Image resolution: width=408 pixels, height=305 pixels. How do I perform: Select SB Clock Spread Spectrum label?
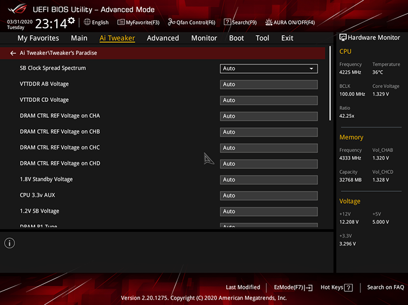pyautogui.click(x=53, y=68)
